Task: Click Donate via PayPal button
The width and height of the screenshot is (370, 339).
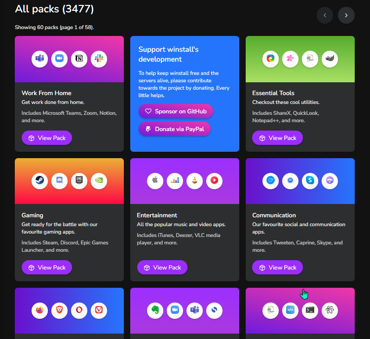Action: tap(175, 129)
